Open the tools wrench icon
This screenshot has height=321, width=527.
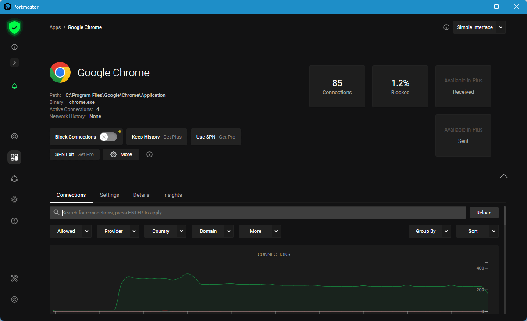(14, 278)
